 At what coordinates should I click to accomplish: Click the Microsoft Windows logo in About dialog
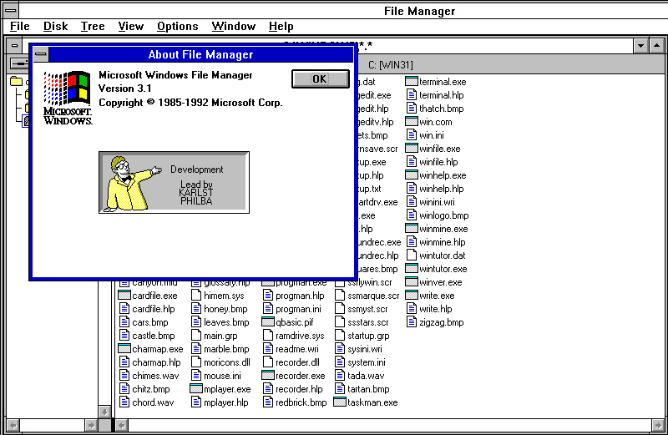click(68, 98)
